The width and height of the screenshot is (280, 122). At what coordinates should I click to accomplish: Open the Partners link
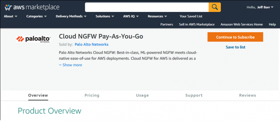(x=167, y=24)
